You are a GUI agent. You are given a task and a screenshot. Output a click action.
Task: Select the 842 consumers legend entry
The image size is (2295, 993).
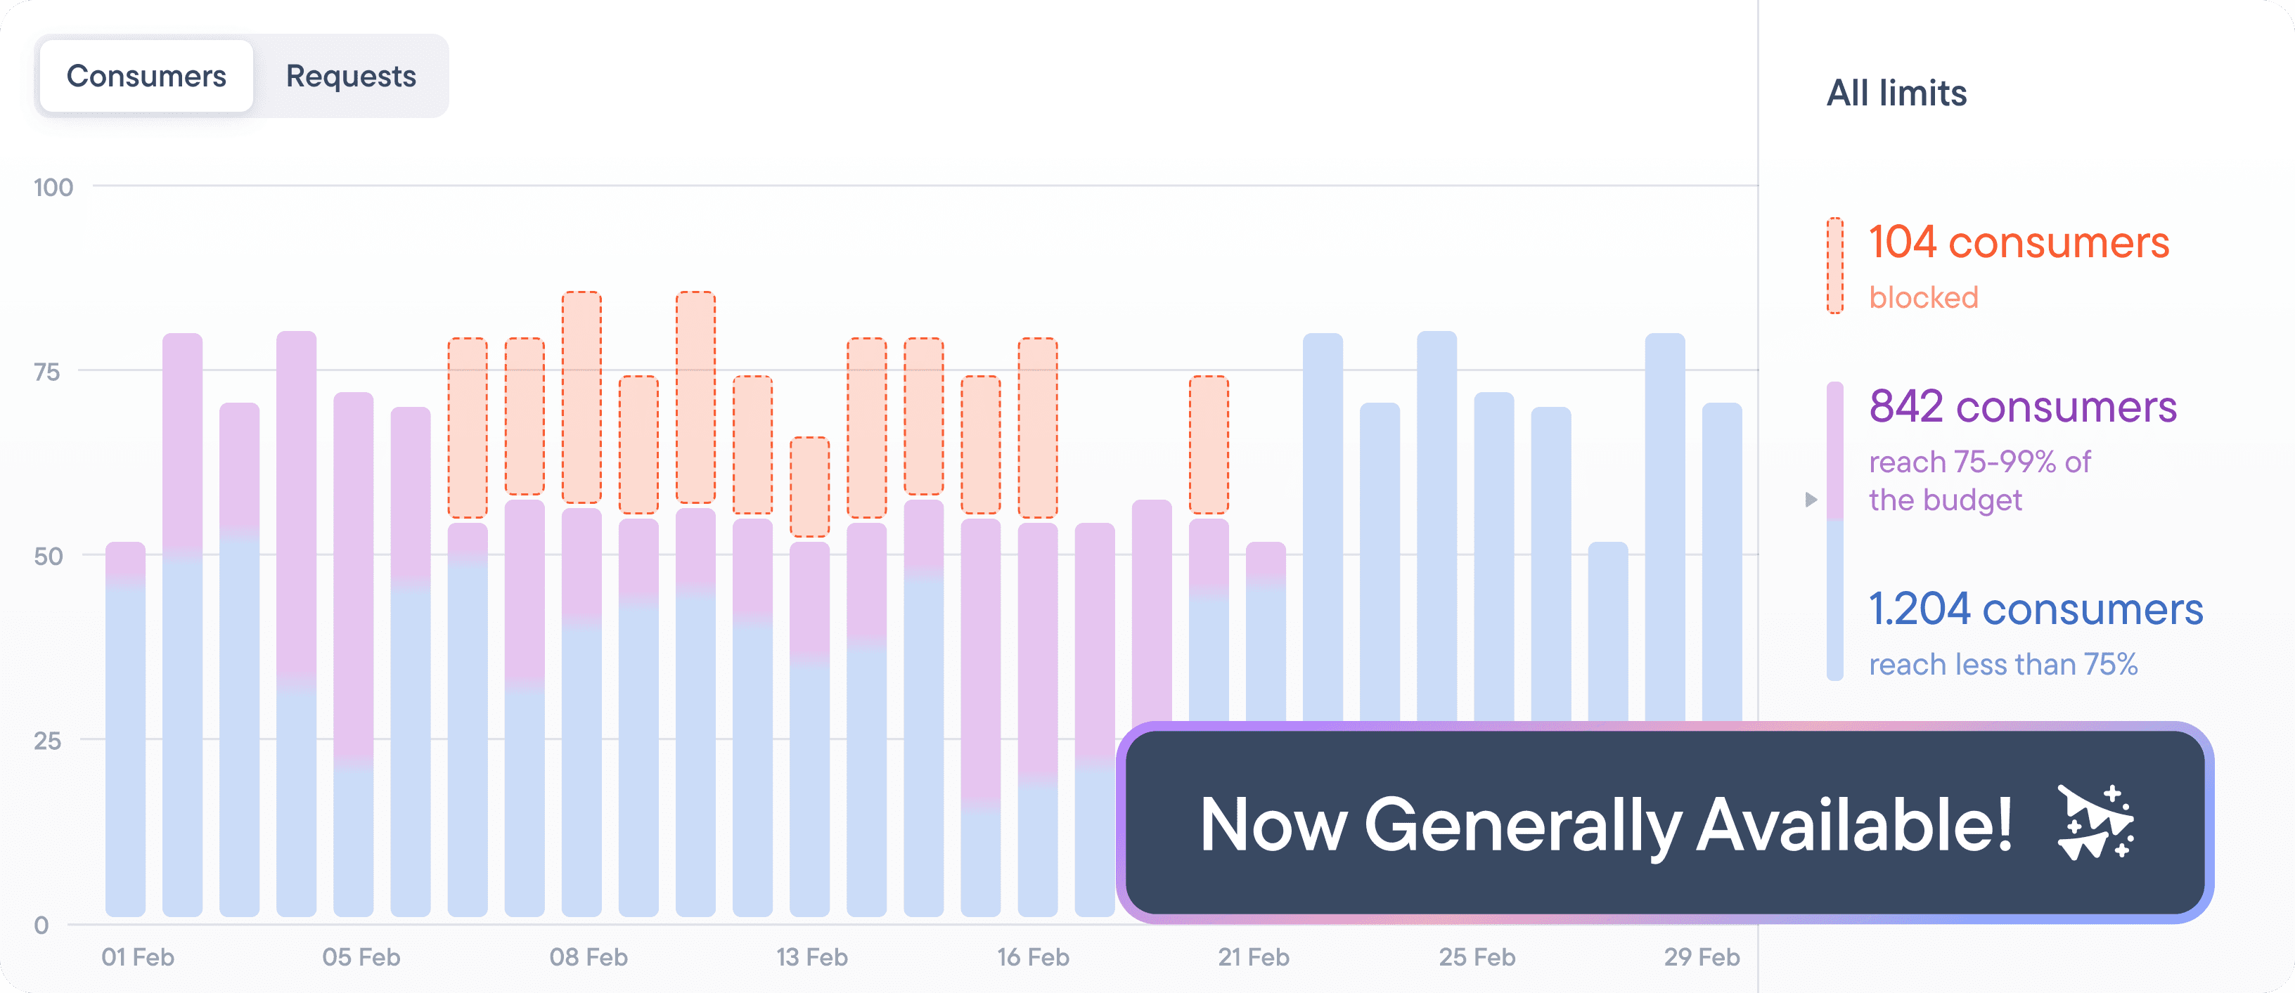tap(2022, 407)
